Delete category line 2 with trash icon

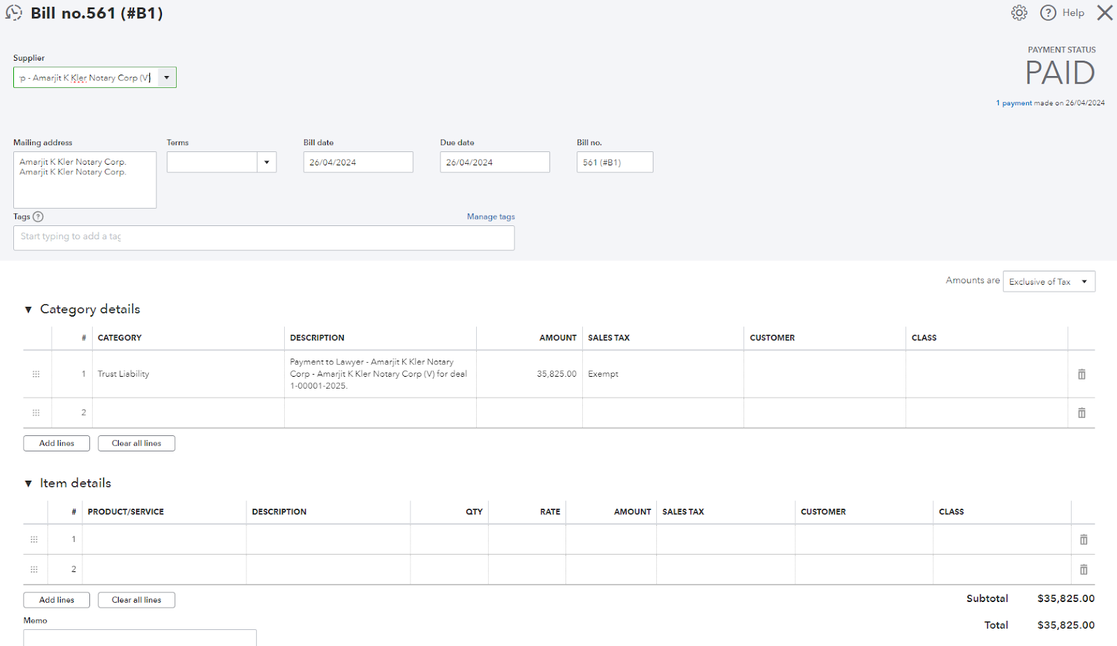[1081, 413]
